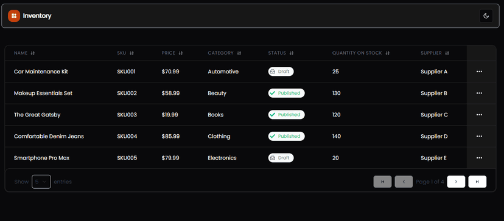Screen dimensions: 504x221
Task: Click the Automotive category cell
Action: click(223, 72)
